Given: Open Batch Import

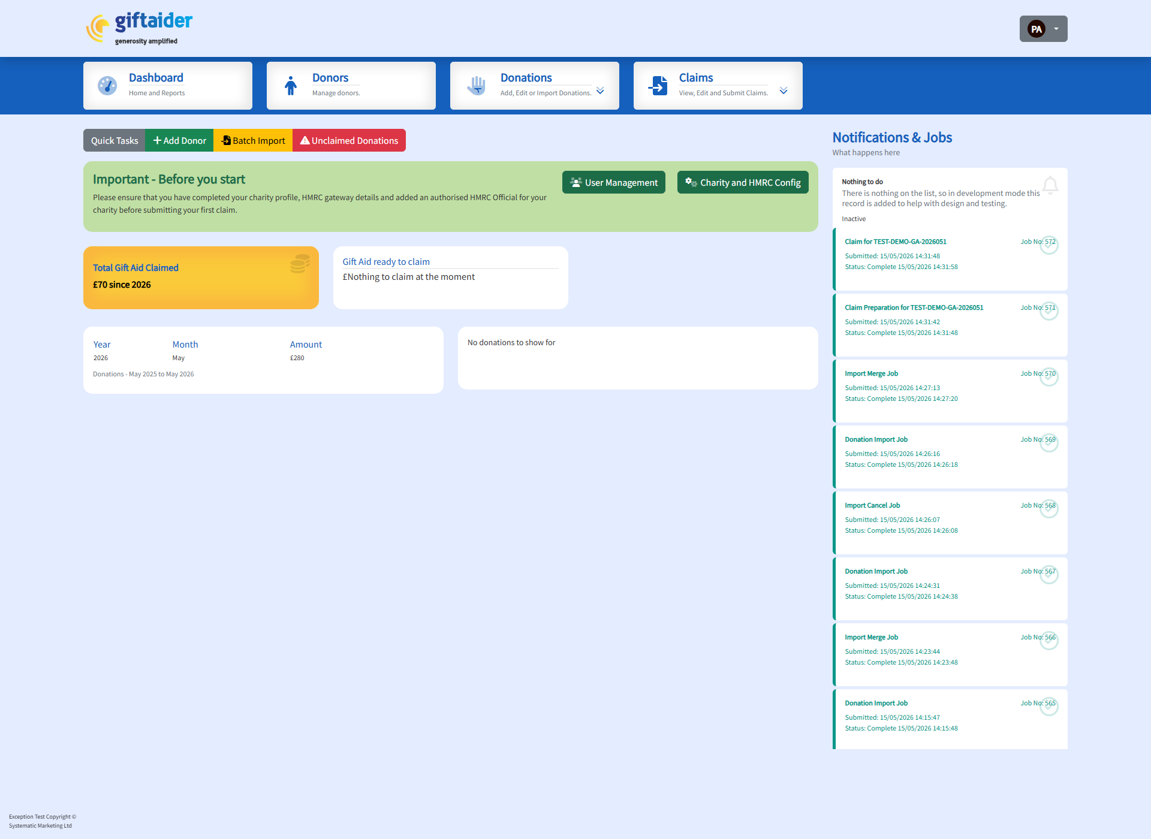Looking at the screenshot, I should [253, 140].
